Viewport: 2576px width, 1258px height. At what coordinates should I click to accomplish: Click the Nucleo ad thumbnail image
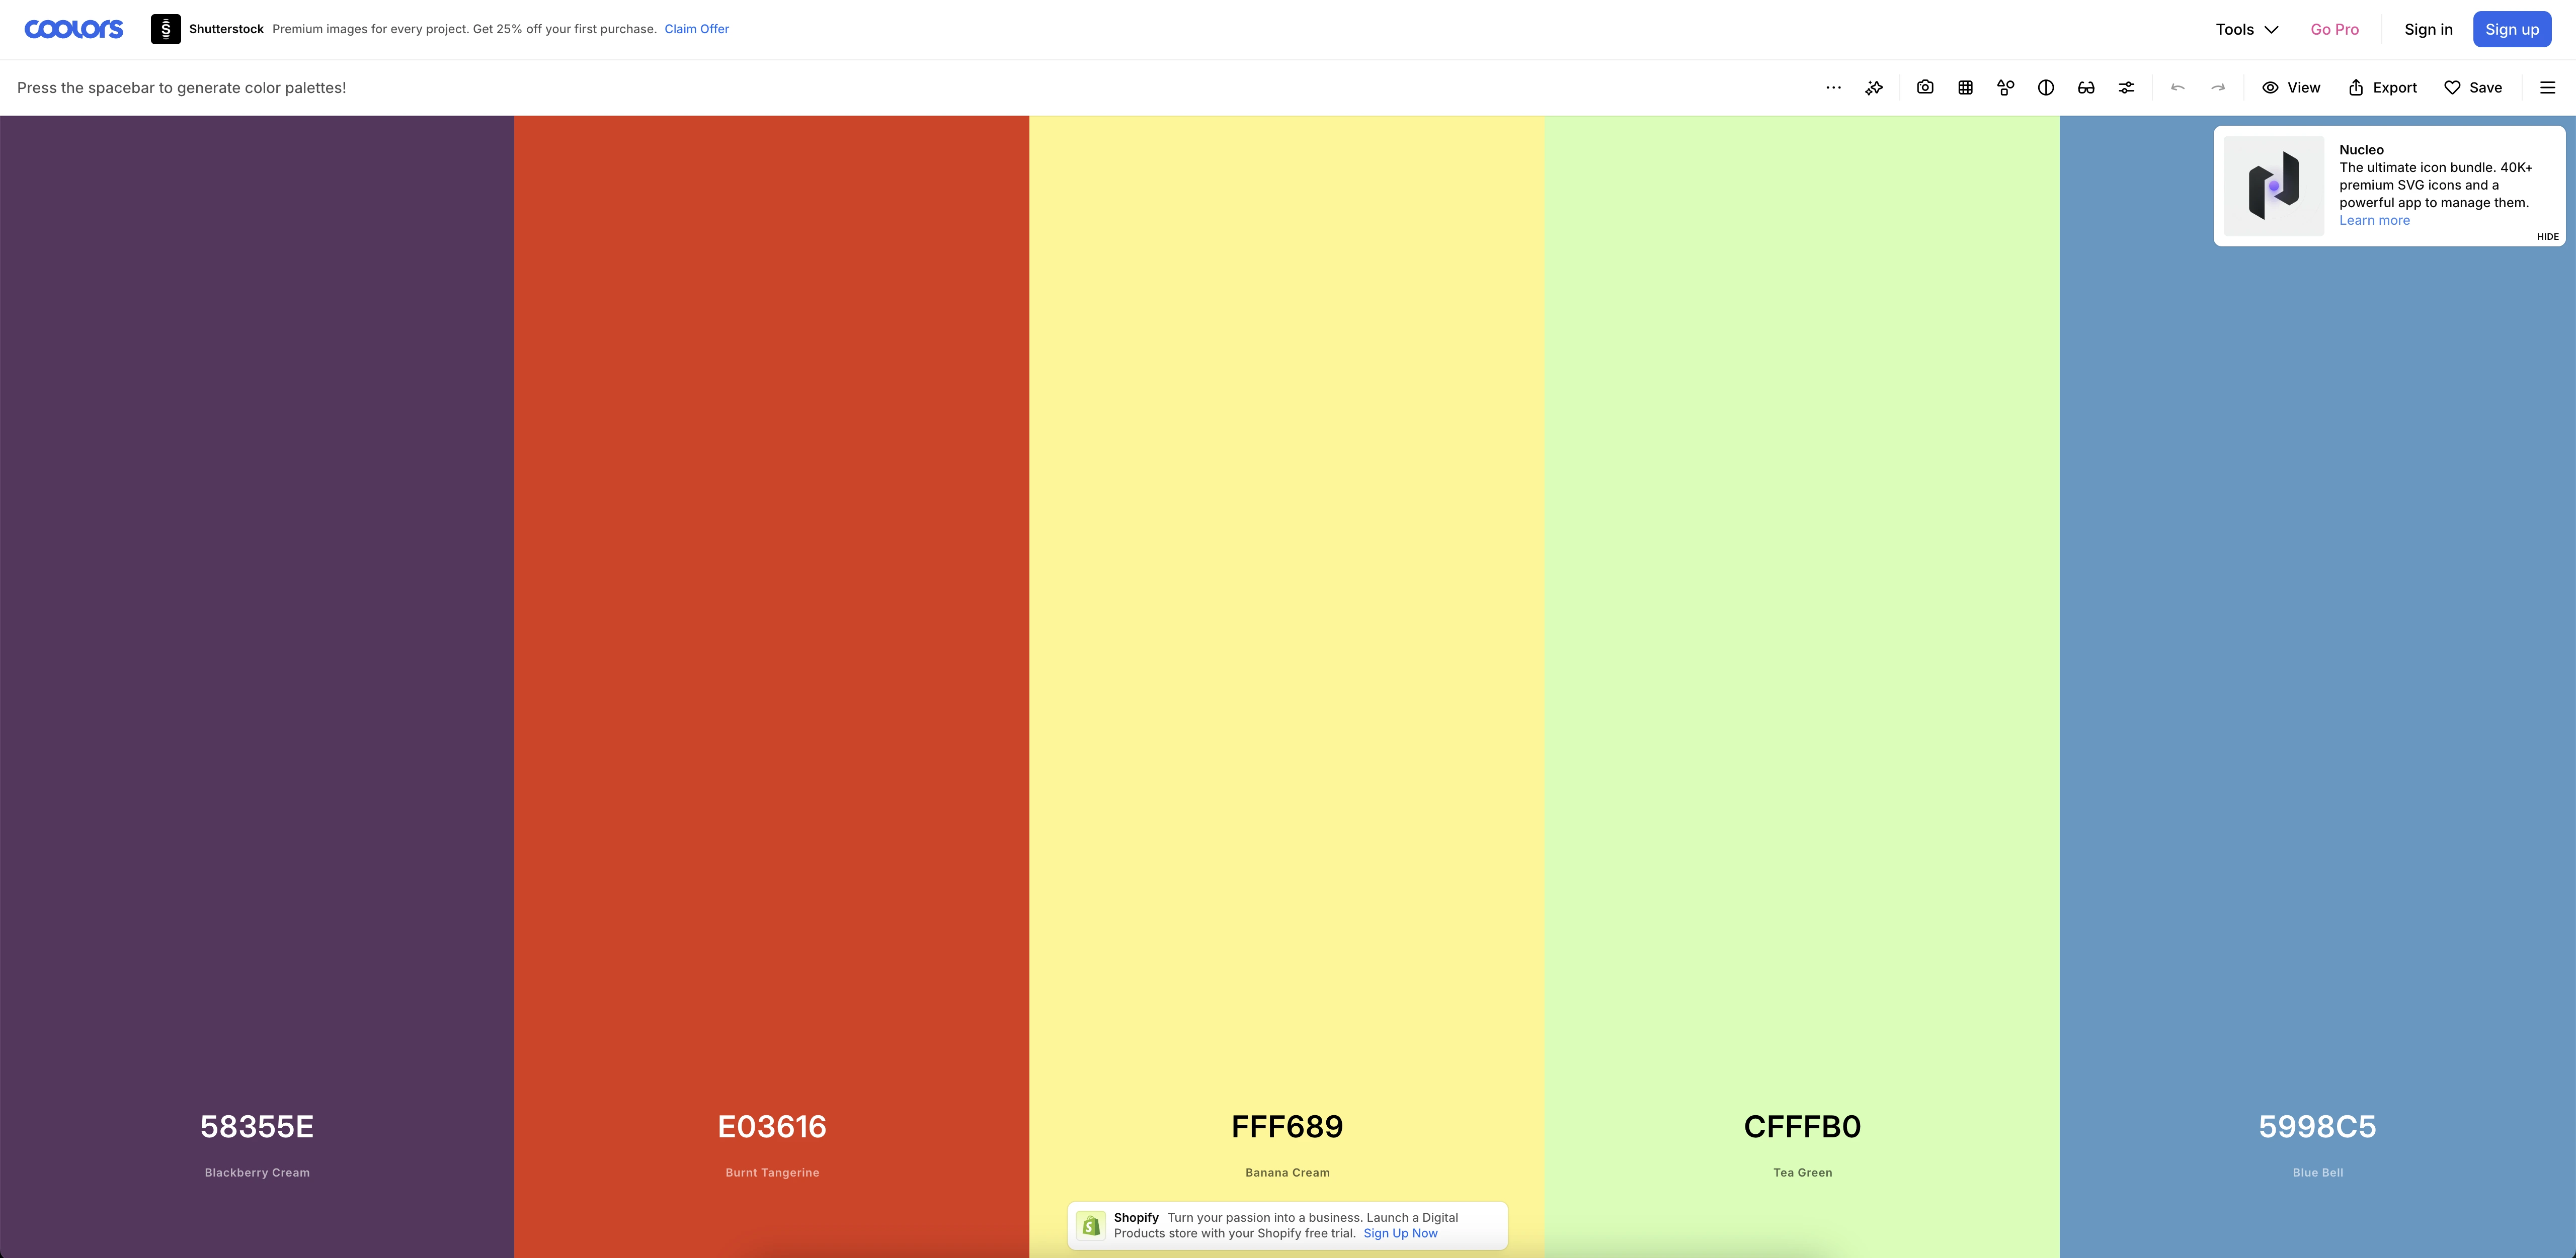2273,186
